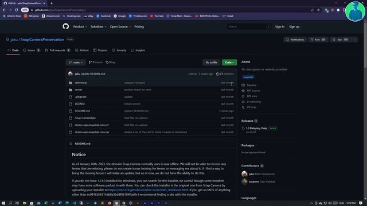The image size is (367, 206).
Task: Open the green Code dropdown
Action: (229, 62)
